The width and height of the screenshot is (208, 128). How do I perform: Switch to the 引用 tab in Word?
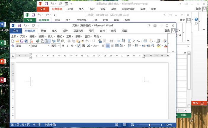[x=92, y=31]
